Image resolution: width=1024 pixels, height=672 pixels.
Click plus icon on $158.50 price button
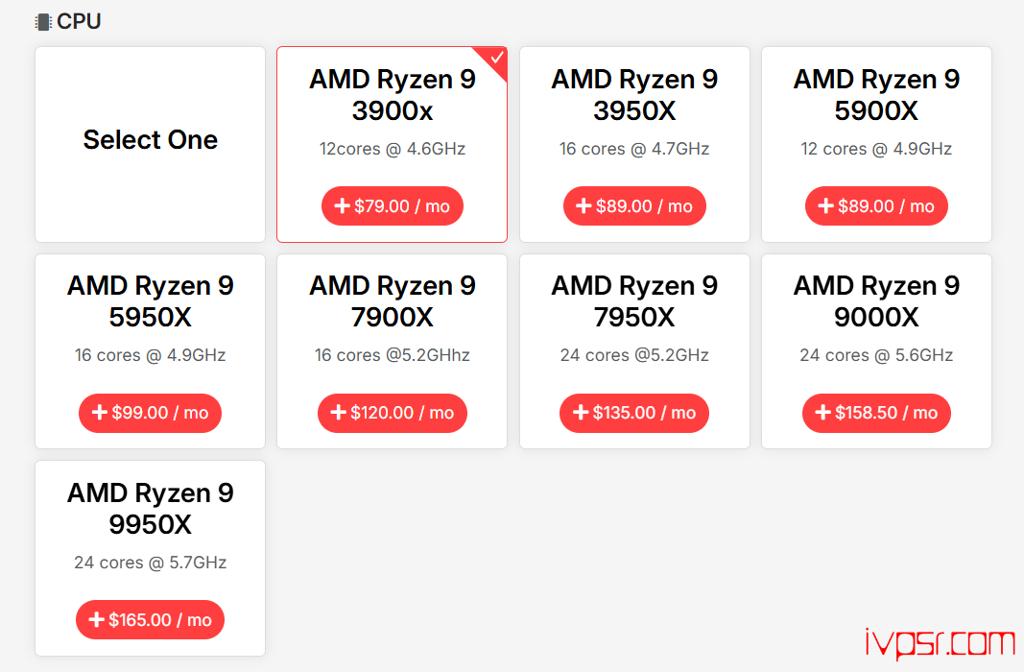click(x=822, y=413)
